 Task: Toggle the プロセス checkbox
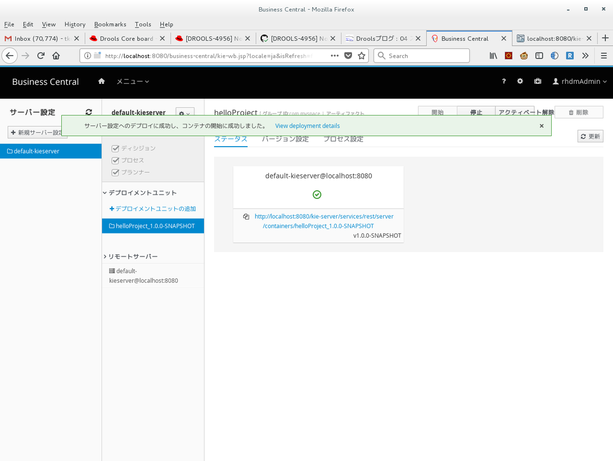click(x=115, y=160)
